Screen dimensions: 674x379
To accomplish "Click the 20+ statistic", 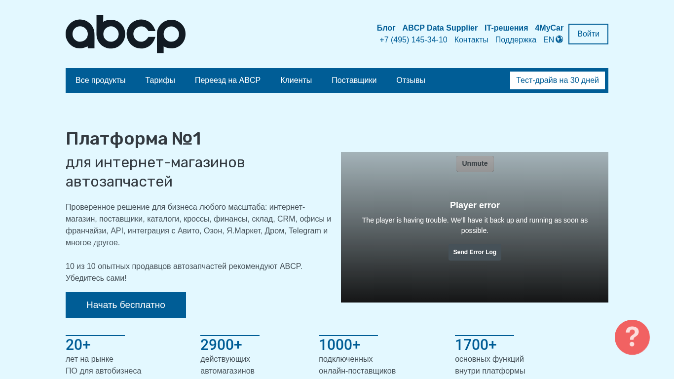I will (78, 344).
